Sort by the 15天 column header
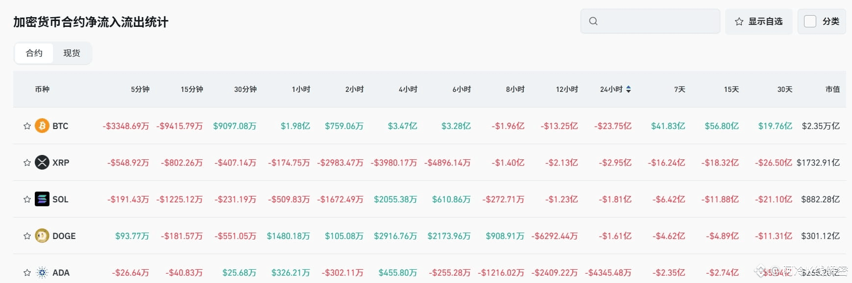Screen dimensions: 852x283 (x=731, y=89)
